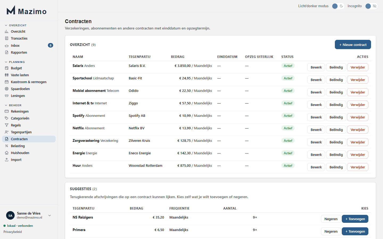Image resolution: width=383 pixels, height=239 pixels.
Task: Select the Regels filter funnel icon
Action: [x=7, y=125]
